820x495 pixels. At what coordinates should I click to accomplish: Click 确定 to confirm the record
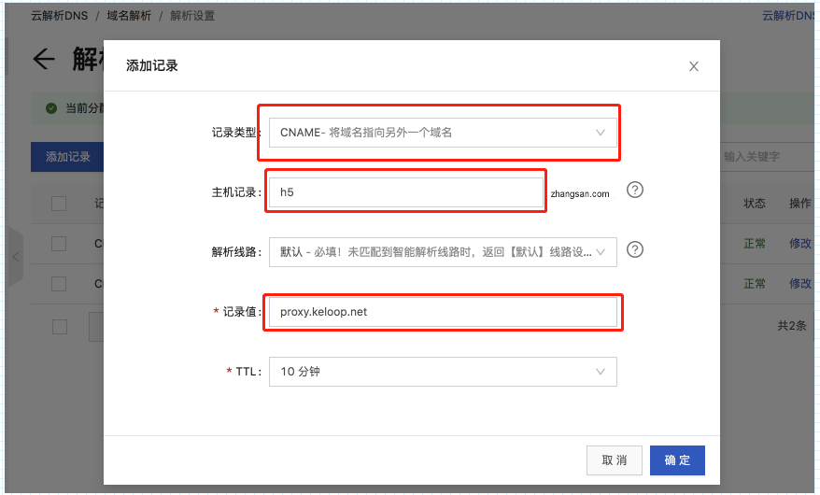click(677, 460)
